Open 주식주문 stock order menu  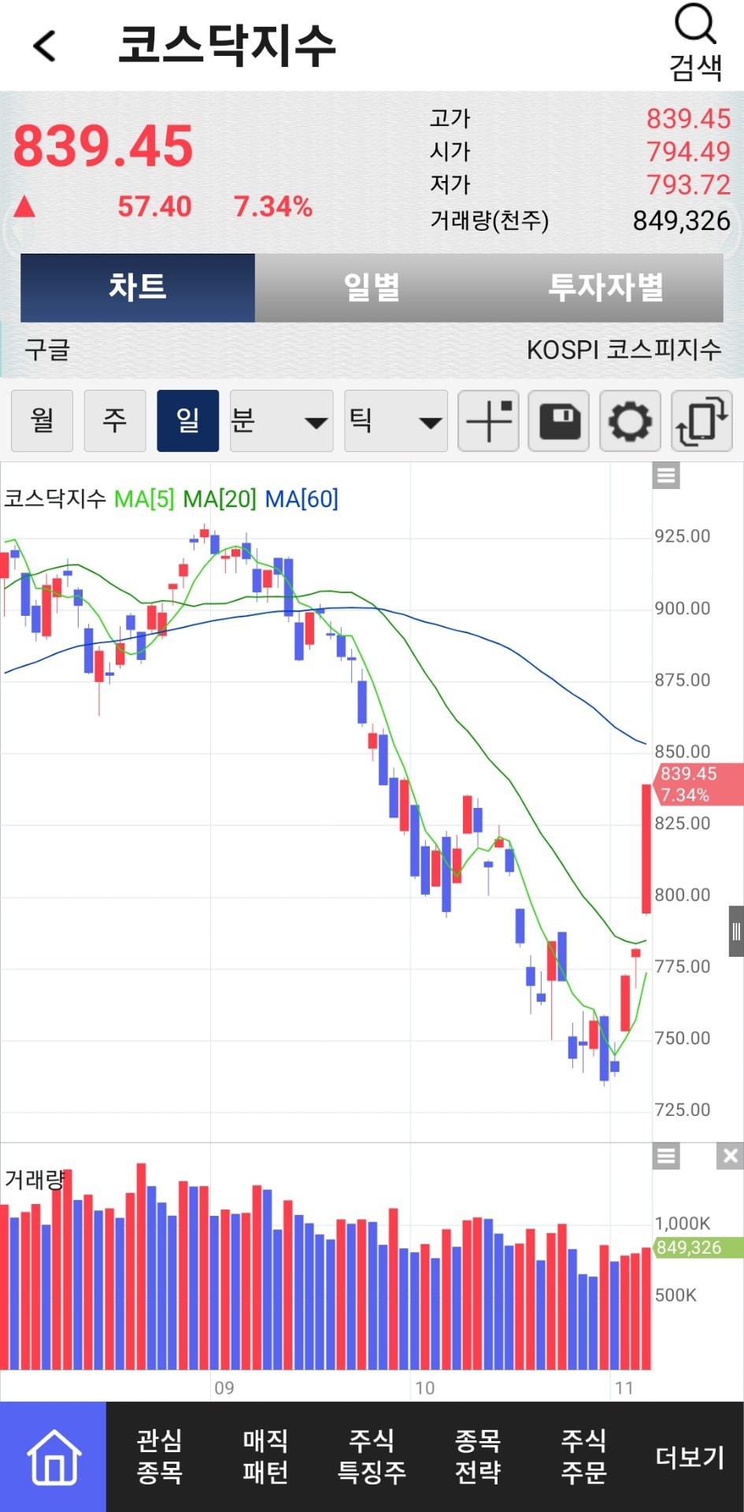[x=583, y=1457]
